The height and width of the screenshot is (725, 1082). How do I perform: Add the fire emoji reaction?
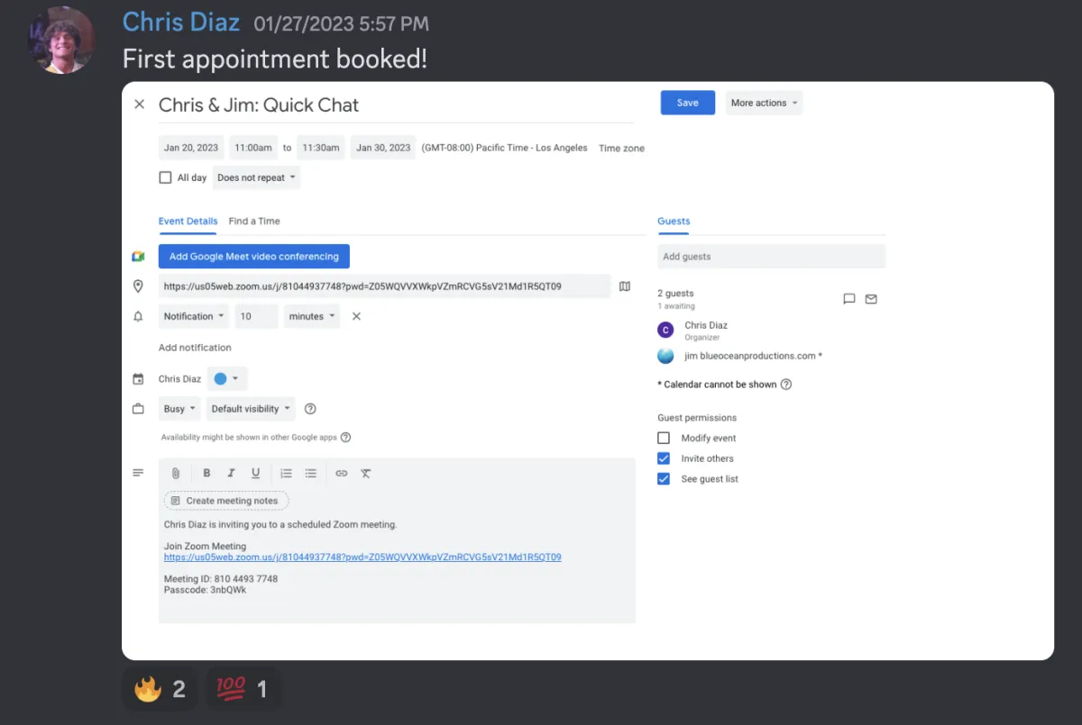click(160, 690)
